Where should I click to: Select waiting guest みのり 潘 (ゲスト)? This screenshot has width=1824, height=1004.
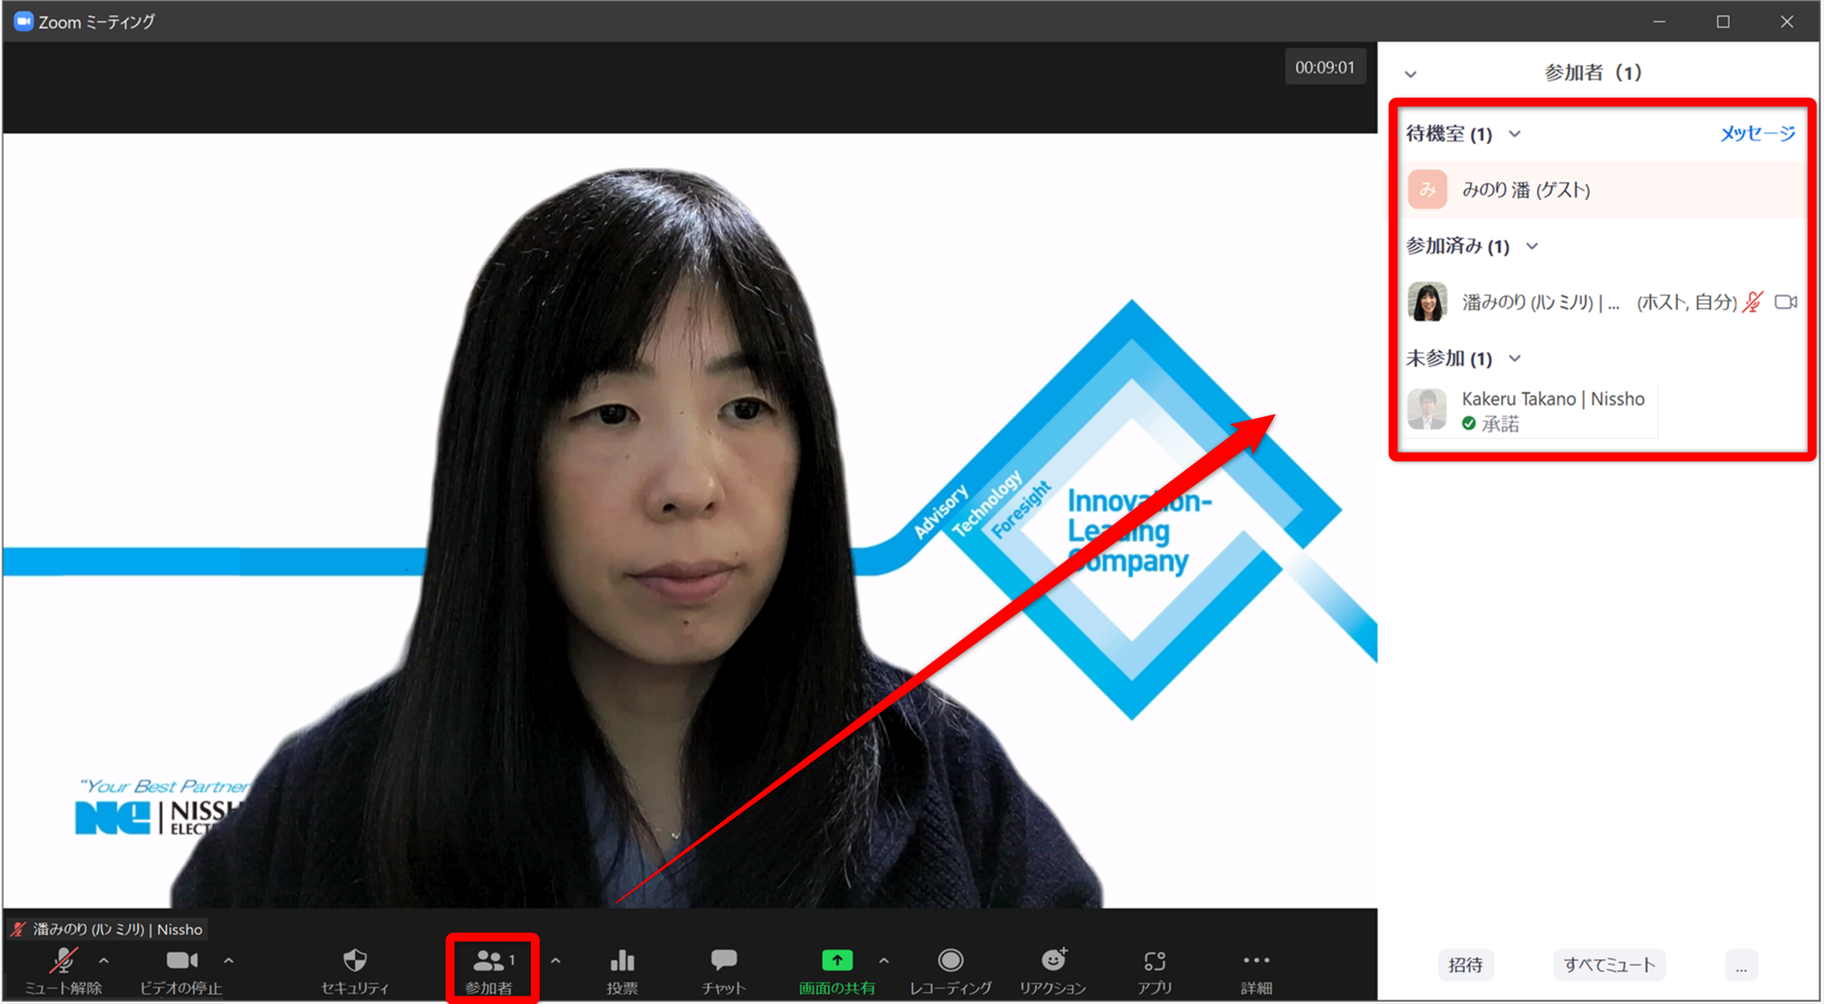[1600, 189]
